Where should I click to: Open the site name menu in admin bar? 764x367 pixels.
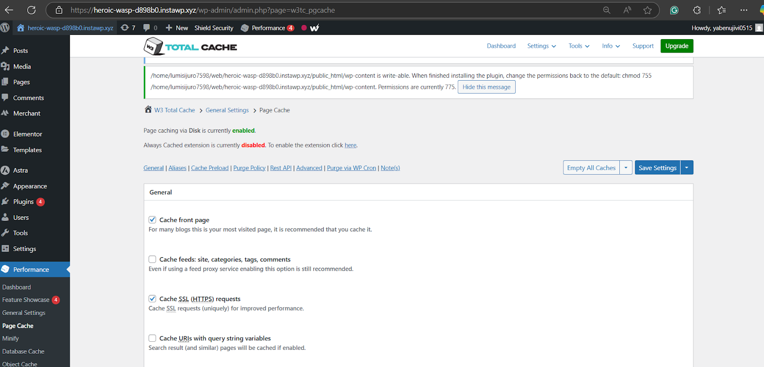(x=65, y=28)
